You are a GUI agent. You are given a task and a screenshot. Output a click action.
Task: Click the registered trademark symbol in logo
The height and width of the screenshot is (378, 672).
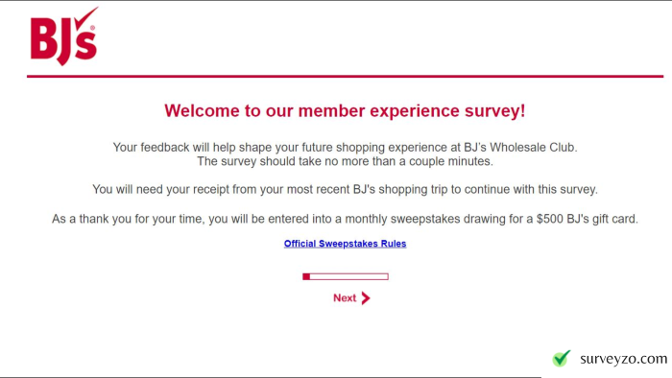coord(92,28)
